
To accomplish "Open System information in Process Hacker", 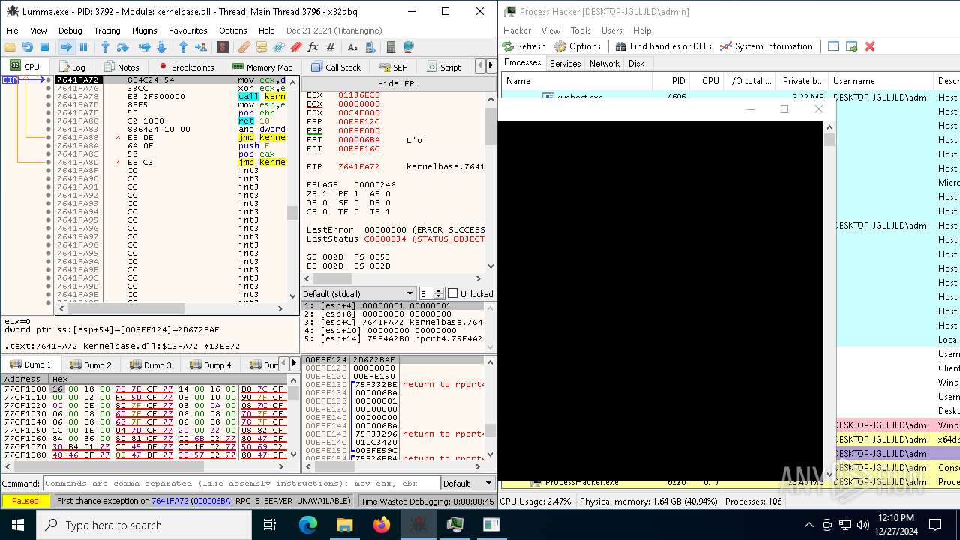I will [766, 46].
